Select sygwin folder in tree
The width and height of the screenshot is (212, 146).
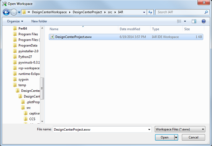click(x=23, y=80)
